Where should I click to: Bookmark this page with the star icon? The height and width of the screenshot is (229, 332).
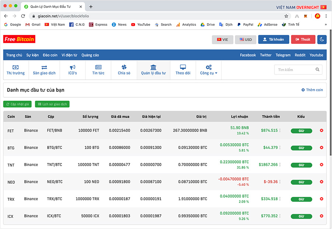tap(286, 16)
